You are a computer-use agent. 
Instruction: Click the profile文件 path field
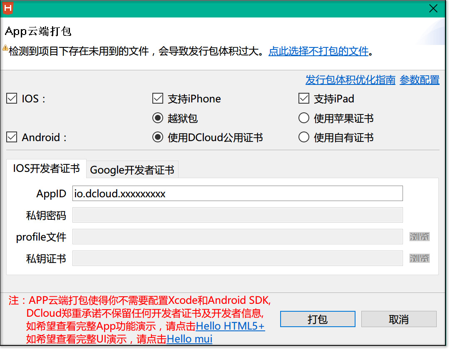[238, 237]
